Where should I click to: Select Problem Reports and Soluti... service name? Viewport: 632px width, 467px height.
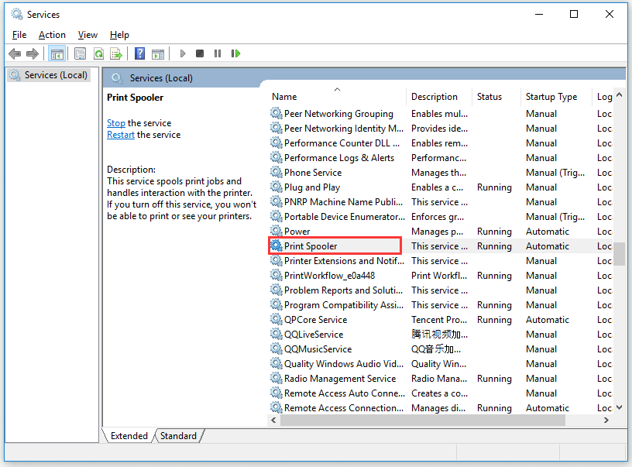(343, 290)
